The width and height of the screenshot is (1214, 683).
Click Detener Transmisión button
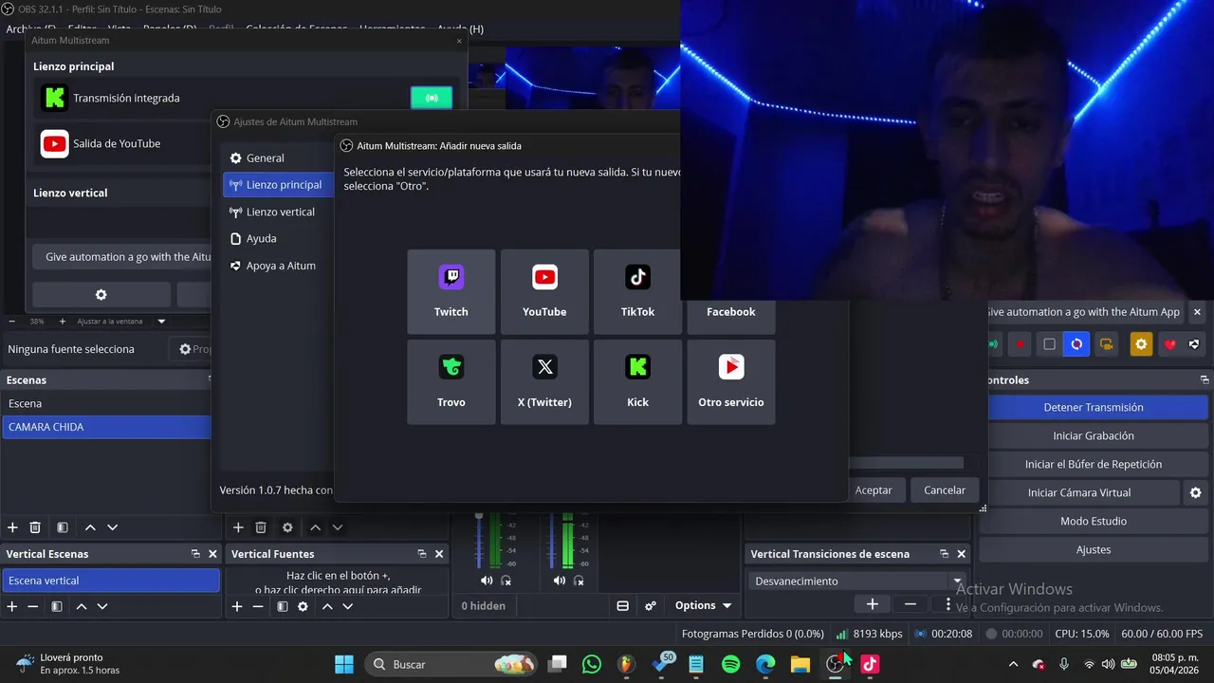click(x=1094, y=407)
